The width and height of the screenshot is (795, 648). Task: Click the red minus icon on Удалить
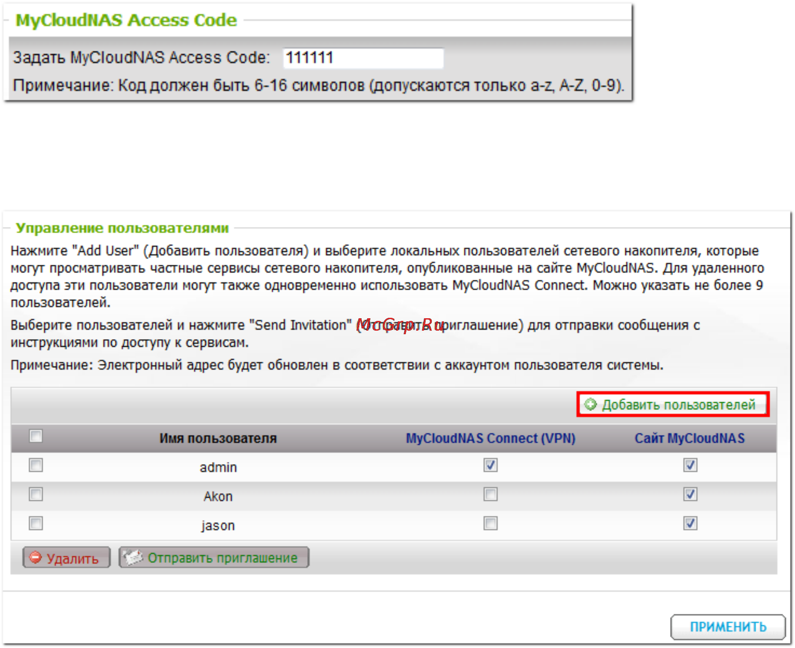pyautogui.click(x=35, y=557)
